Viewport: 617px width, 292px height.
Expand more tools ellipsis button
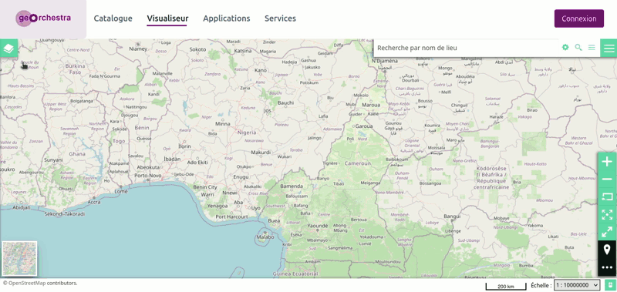(x=607, y=267)
